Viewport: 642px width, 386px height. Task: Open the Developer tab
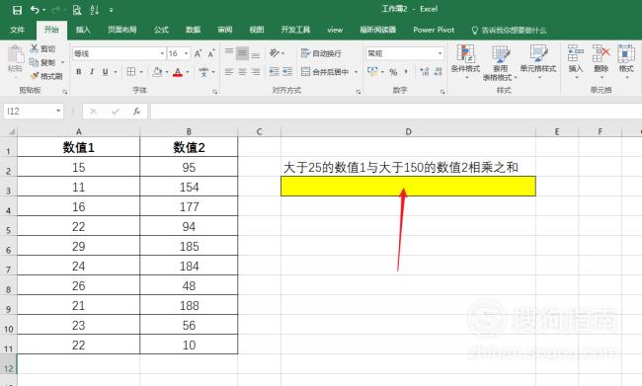295,30
